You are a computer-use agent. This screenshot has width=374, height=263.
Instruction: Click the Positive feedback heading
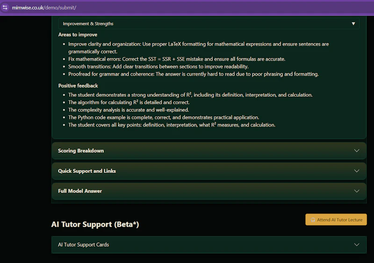tap(78, 85)
